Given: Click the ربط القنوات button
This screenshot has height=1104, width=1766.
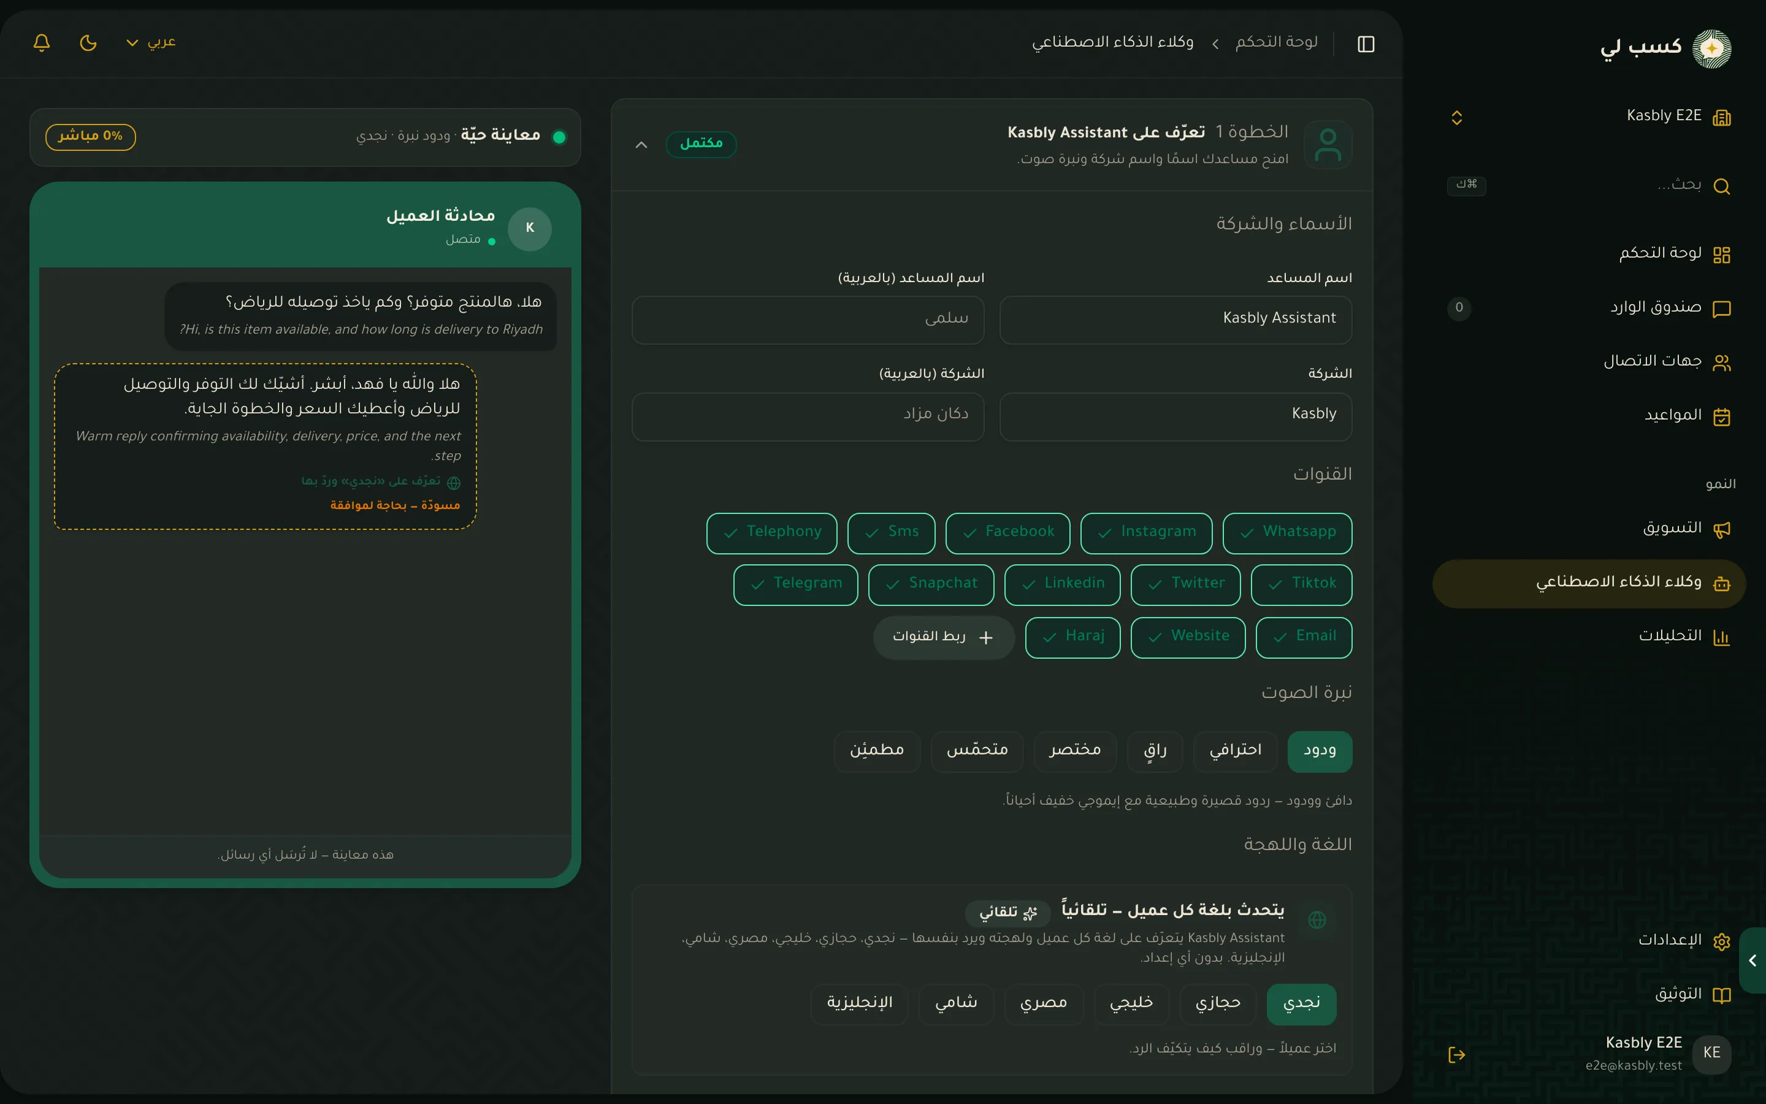Looking at the screenshot, I should 944,637.
